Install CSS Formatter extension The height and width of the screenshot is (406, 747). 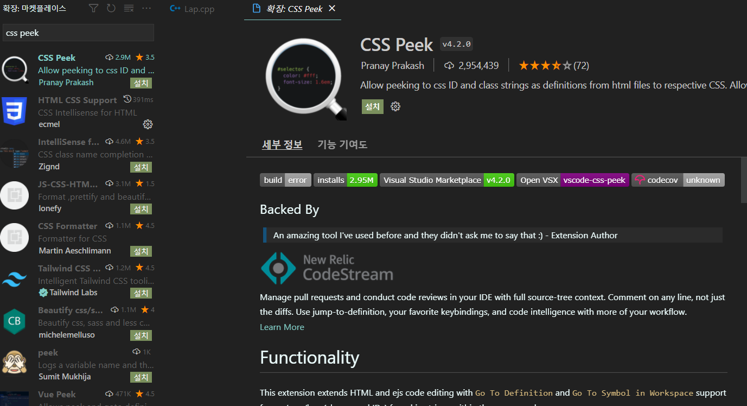click(141, 251)
